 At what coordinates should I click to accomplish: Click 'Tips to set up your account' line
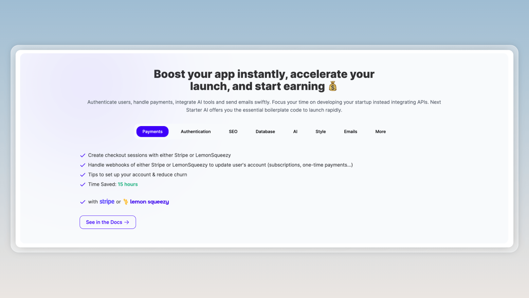tap(137, 175)
